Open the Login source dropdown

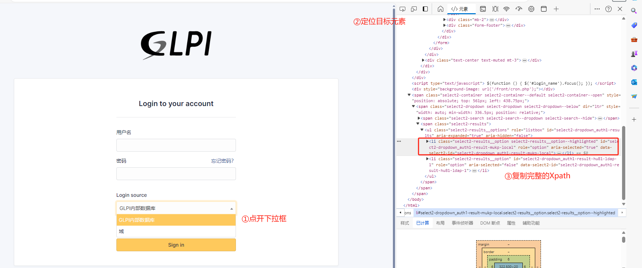pyautogui.click(x=176, y=208)
